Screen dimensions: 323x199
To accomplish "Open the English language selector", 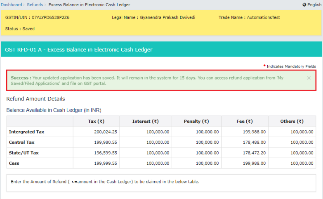I will [314, 5].
